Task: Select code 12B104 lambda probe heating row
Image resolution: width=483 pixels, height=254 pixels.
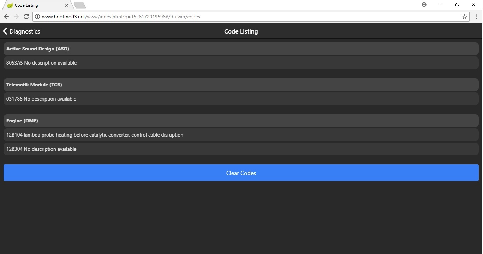Action: click(x=241, y=135)
